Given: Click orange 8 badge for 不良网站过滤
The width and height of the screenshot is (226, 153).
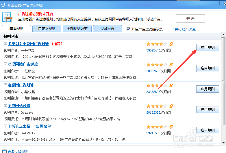Looking at the screenshot, I should click(x=171, y=106).
